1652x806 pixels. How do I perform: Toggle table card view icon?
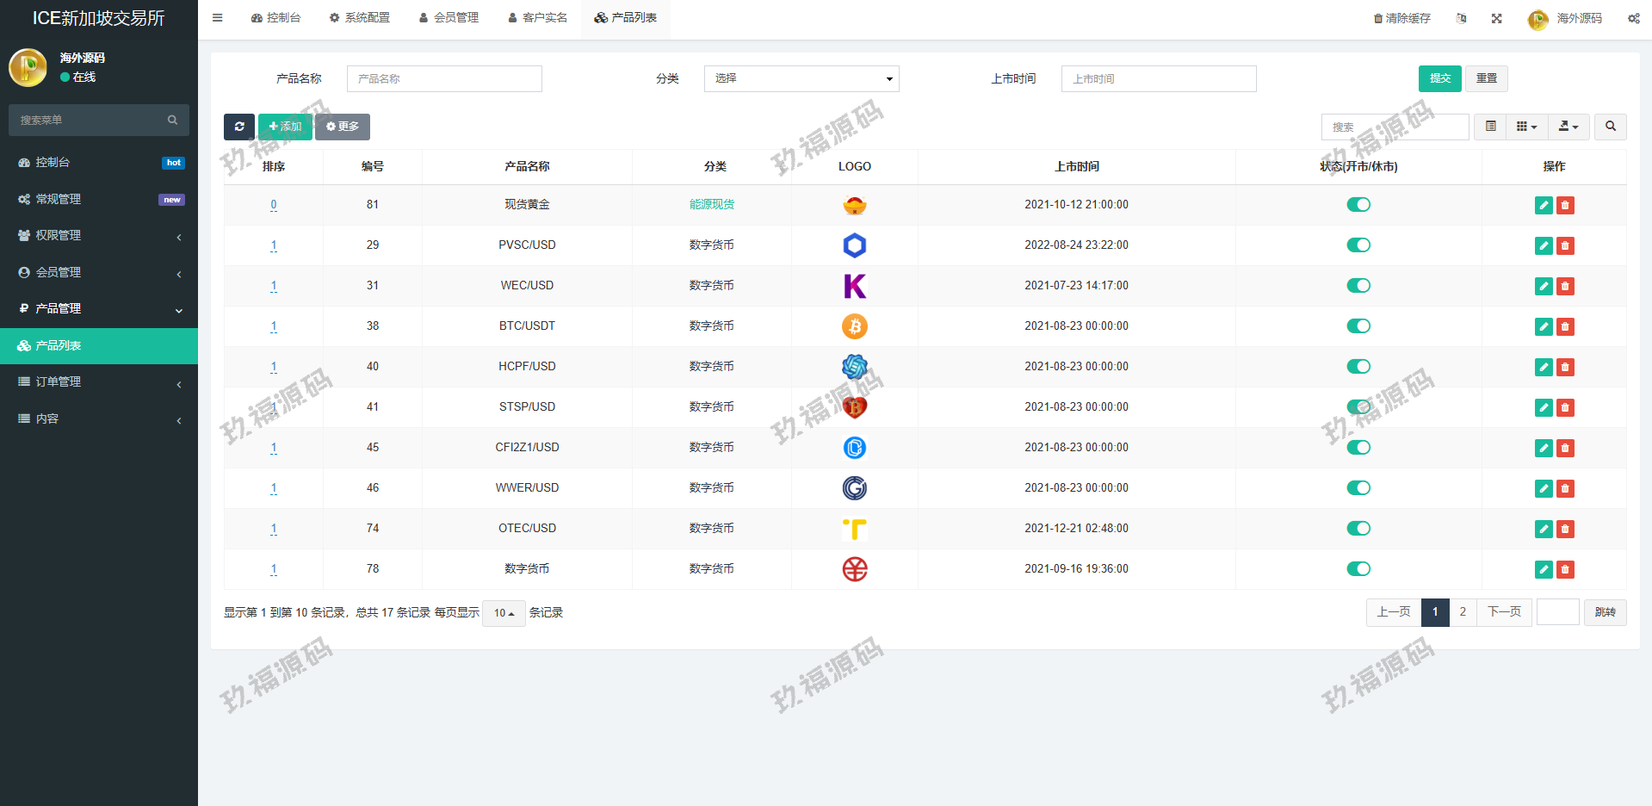tap(1490, 127)
